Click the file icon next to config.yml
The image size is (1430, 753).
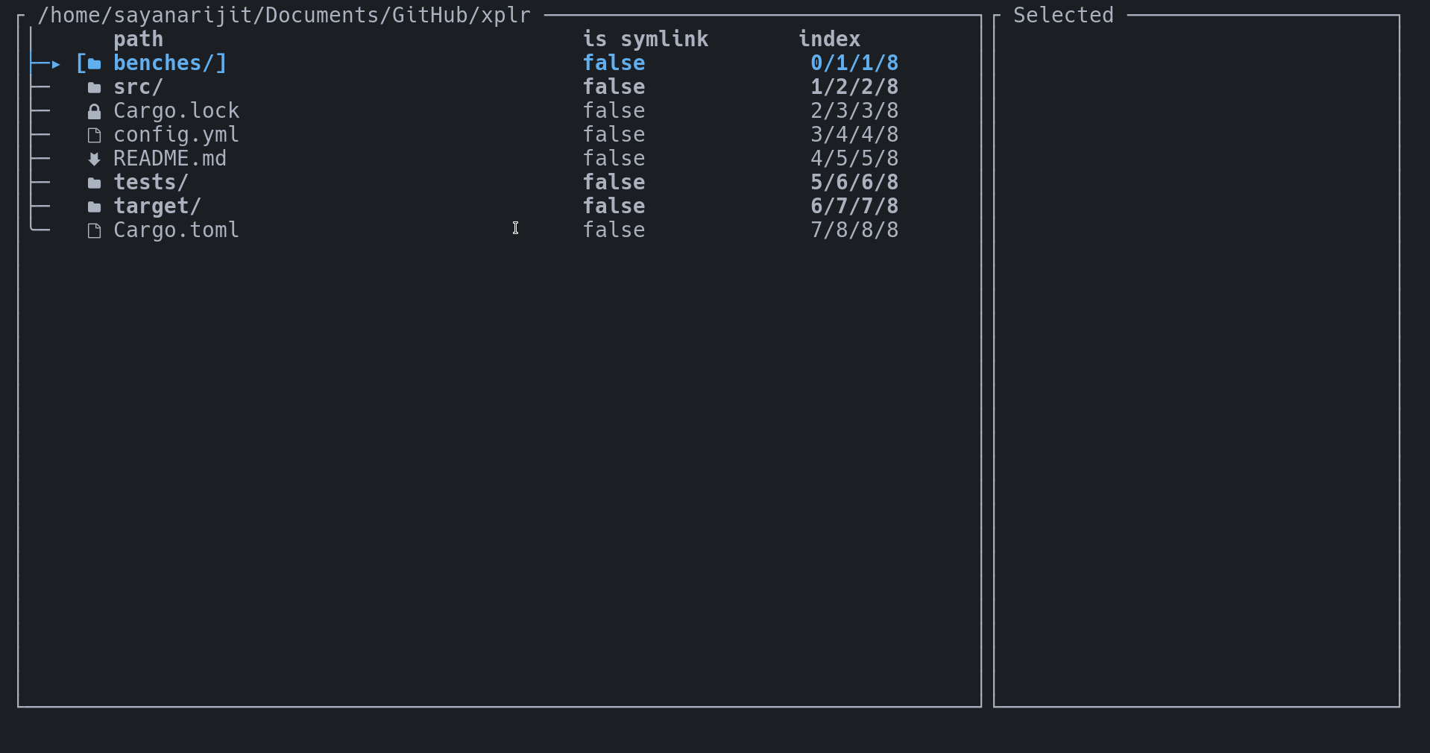(95, 136)
